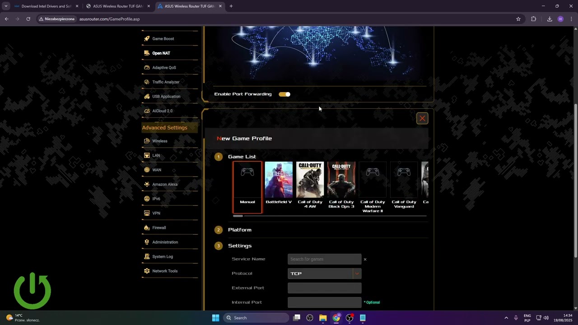Open Wireless settings icon

147,141
